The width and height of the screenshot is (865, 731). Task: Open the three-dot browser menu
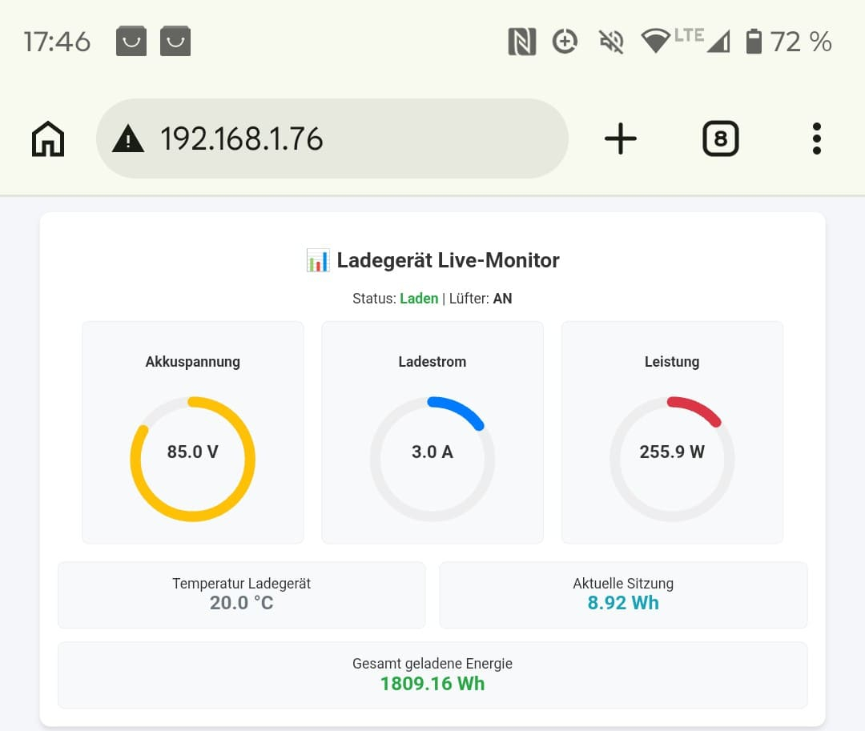click(x=817, y=139)
